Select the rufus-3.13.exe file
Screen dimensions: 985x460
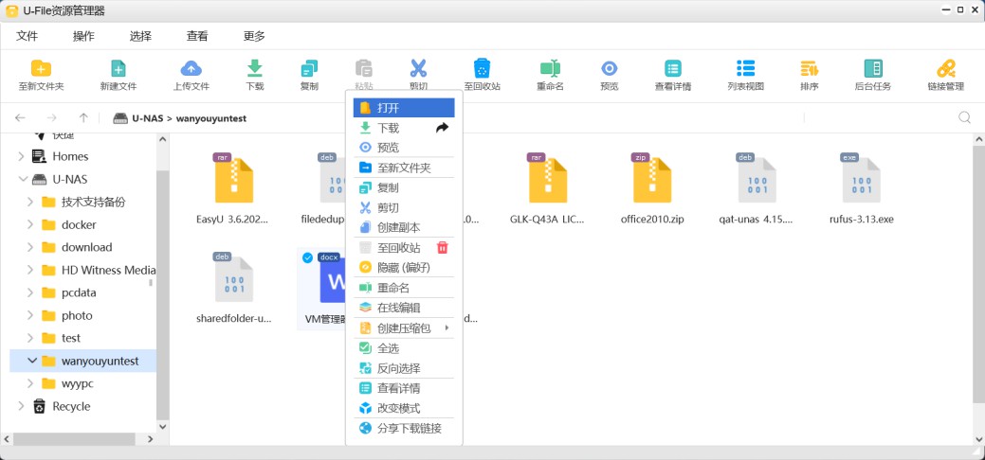pyautogui.click(x=861, y=188)
